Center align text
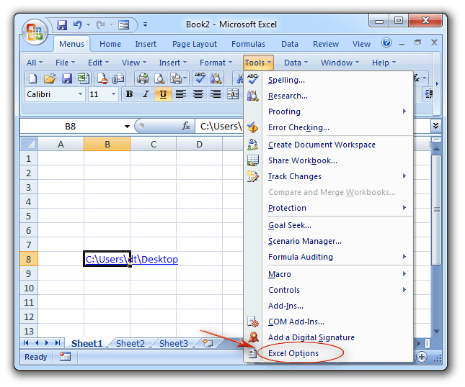The height and width of the screenshot is (387, 465). coord(198,94)
